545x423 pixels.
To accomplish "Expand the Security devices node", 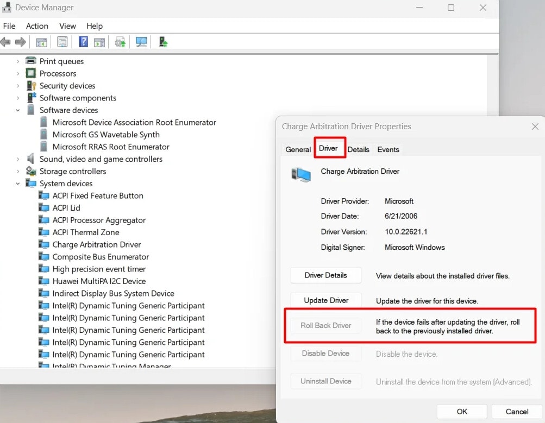I will 18,86.
